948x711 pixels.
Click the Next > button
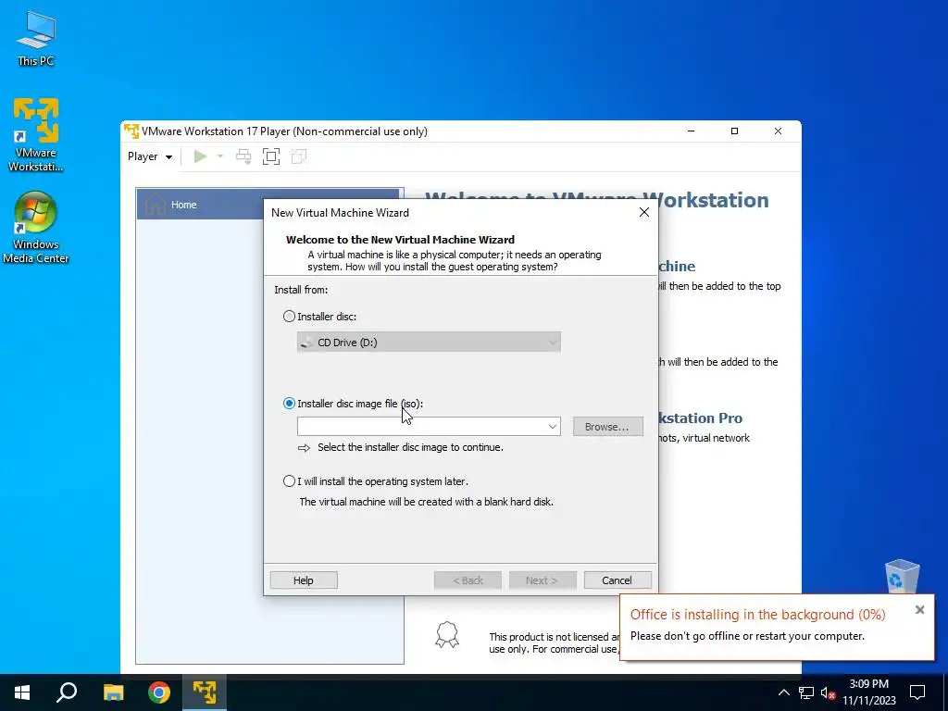(543, 580)
